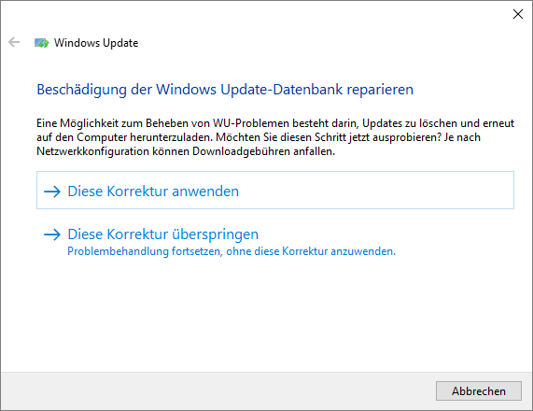533x411 pixels.
Task: Click the 'Windows Update' window title text
Action: [x=96, y=43]
